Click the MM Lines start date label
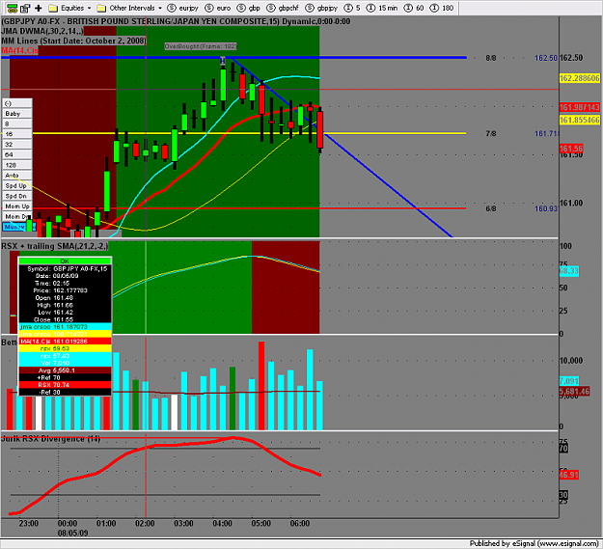 [73, 41]
